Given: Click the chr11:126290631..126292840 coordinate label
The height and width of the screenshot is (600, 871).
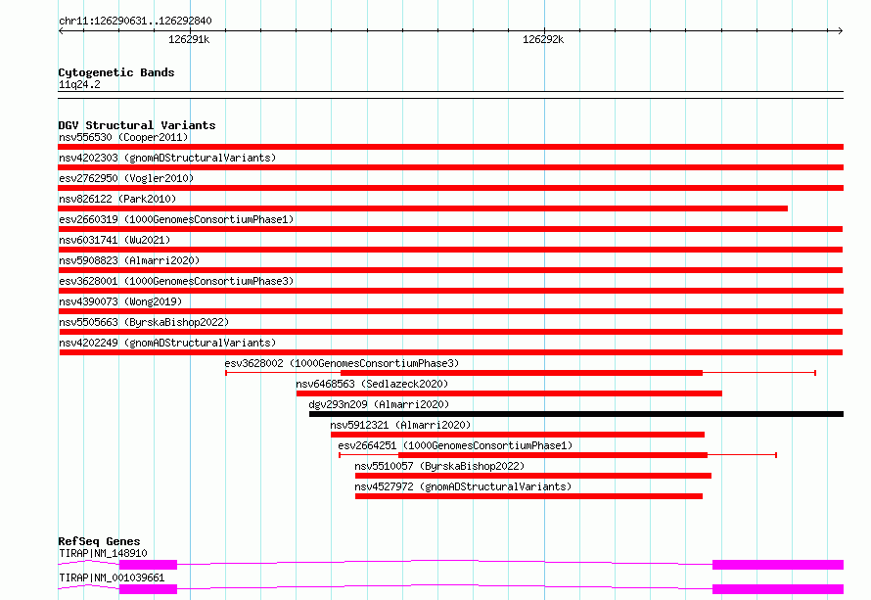Looking at the screenshot, I should tap(135, 21).
